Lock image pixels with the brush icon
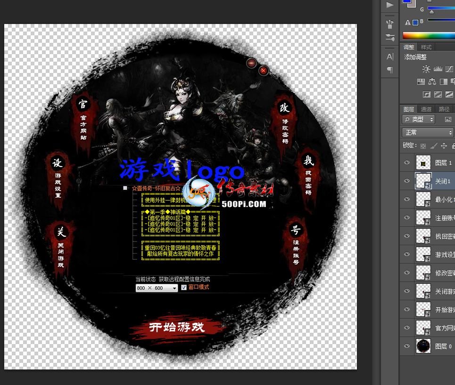The image size is (455, 385). click(433, 146)
